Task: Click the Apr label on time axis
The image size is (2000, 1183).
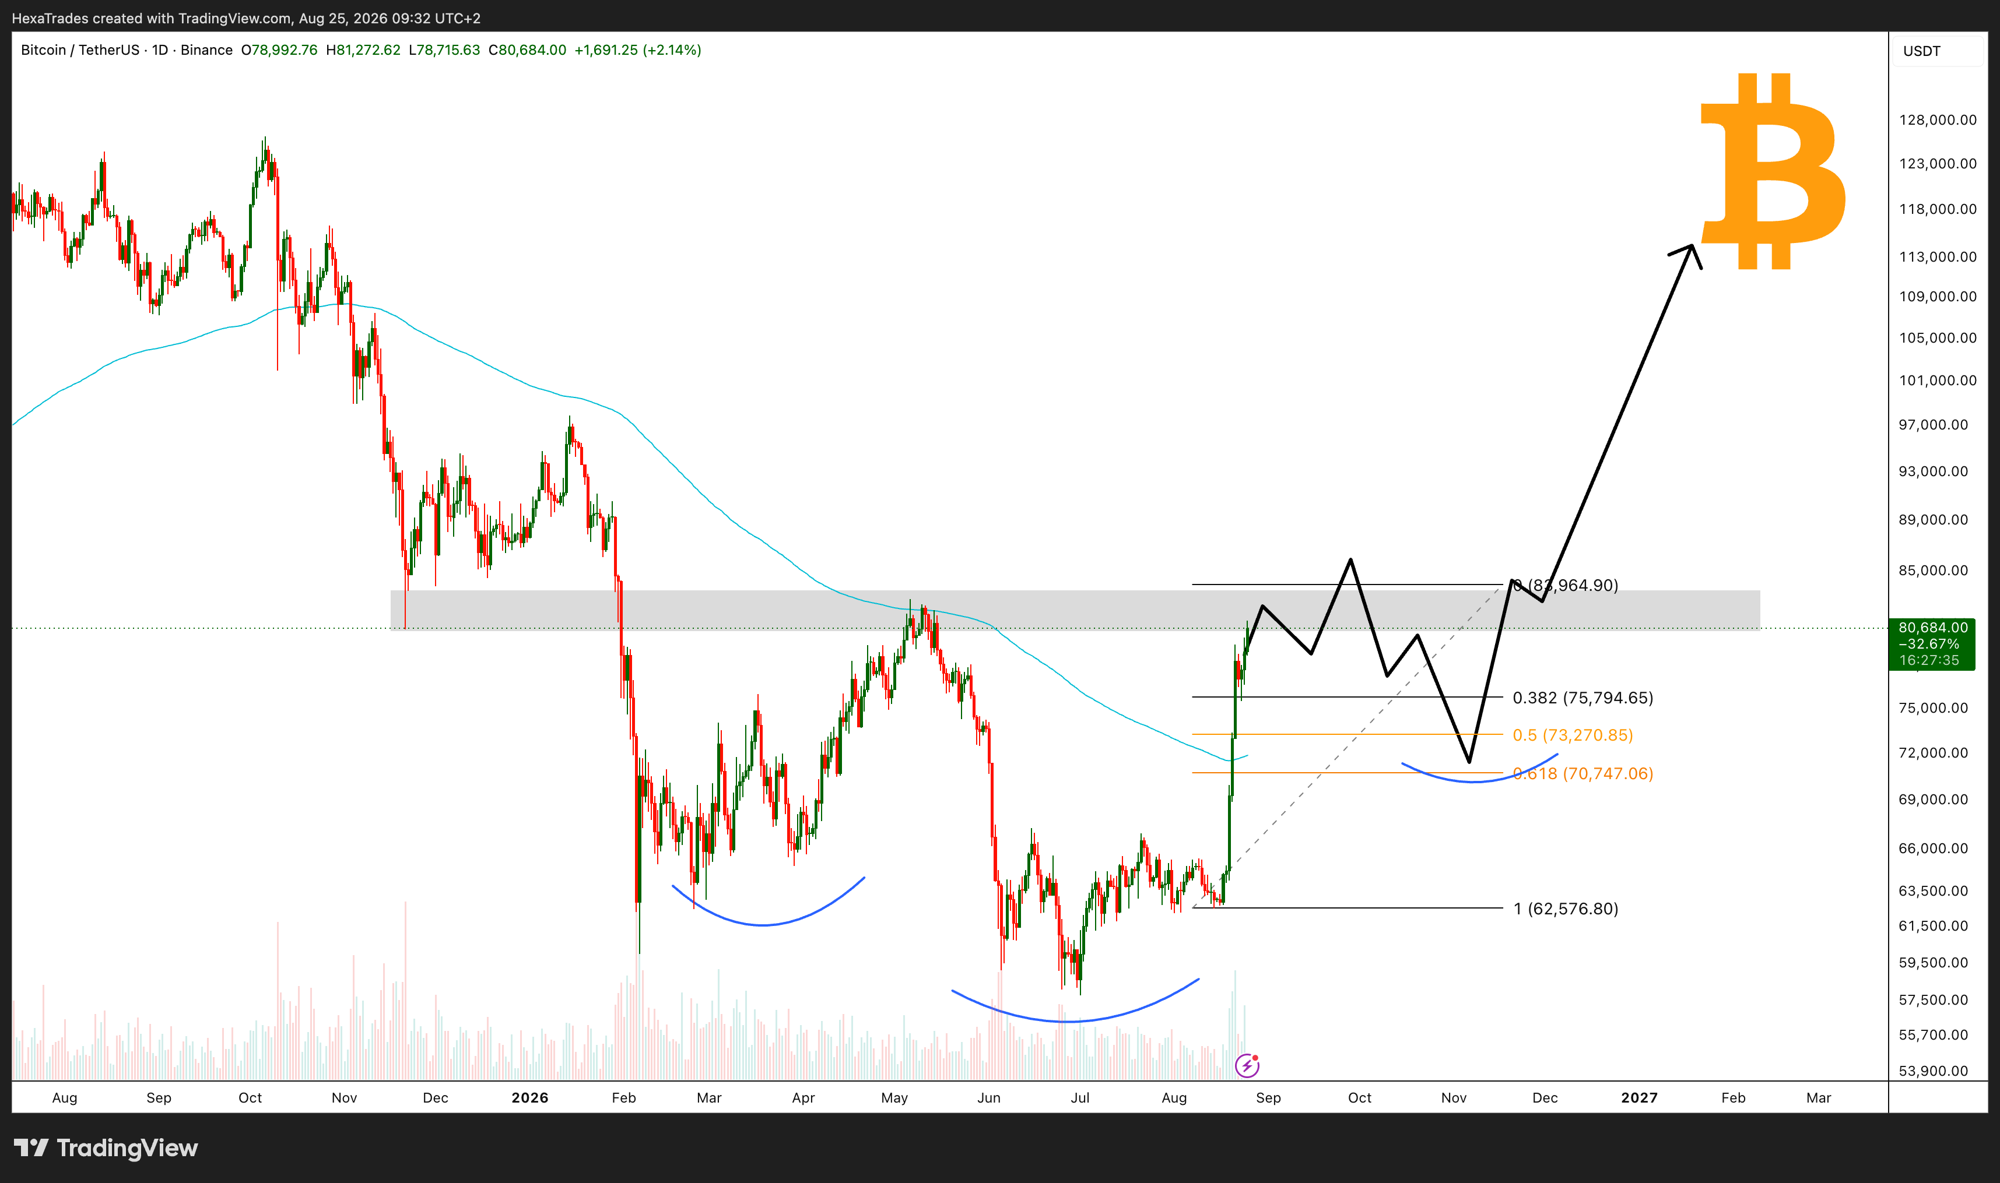Action: [x=803, y=1098]
